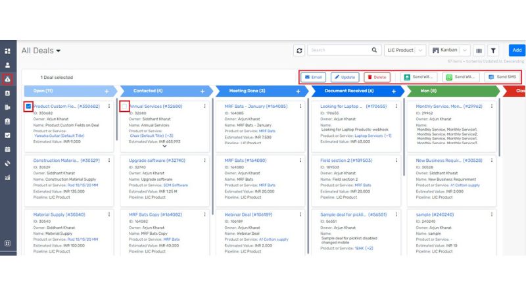
Task: Expand the Annual Services card chevron
Action: pos(164,146)
